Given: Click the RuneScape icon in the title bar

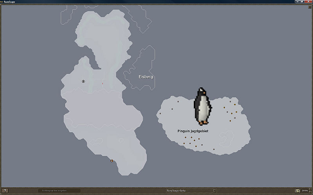Looking at the screenshot, I should 2,2.
